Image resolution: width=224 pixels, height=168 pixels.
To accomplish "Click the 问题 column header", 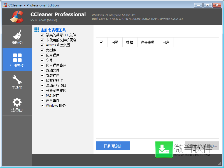I will tap(115, 42).
